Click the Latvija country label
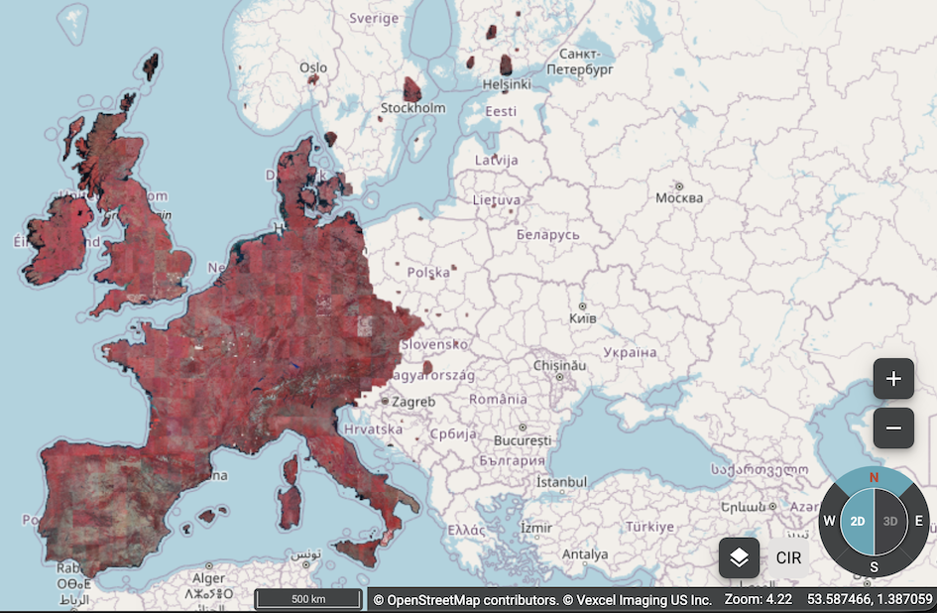This screenshot has width=937, height=613. tap(497, 161)
